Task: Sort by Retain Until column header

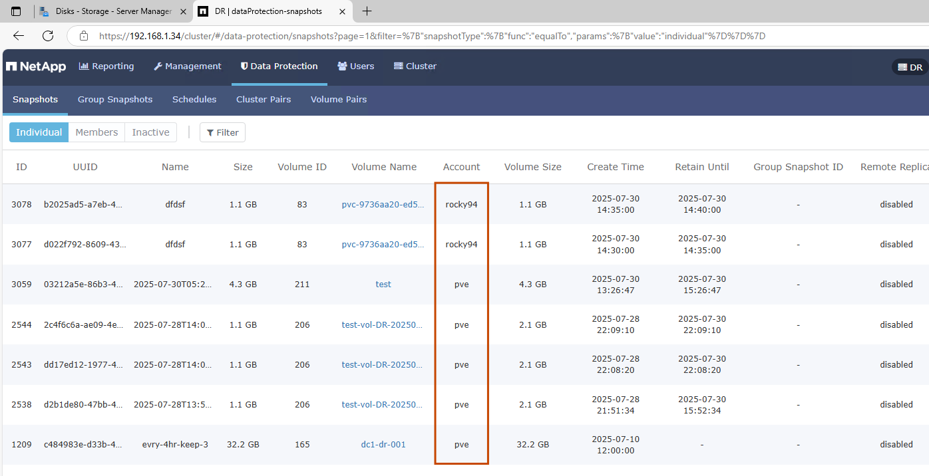Action: click(x=702, y=167)
